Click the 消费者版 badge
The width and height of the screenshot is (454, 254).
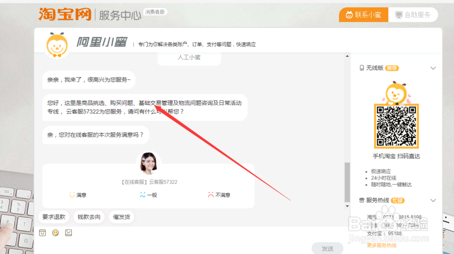tap(155, 12)
